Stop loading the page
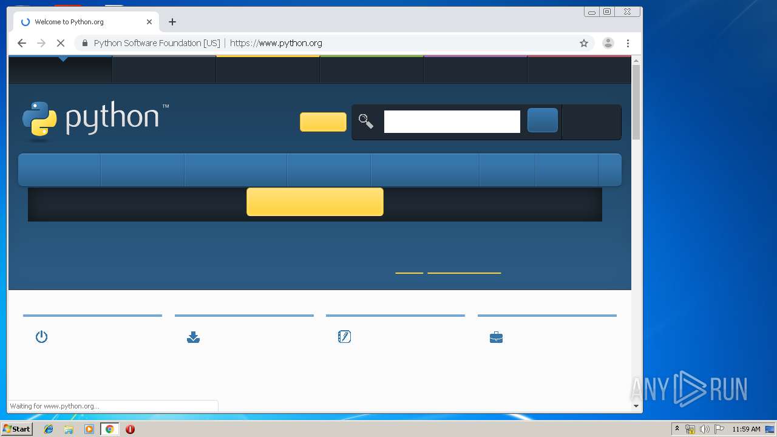The width and height of the screenshot is (777, 437). [x=61, y=43]
